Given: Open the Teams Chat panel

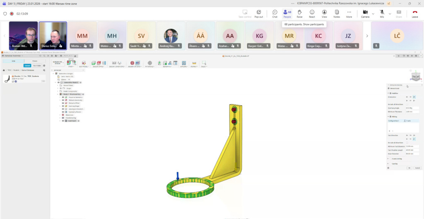Looking at the screenshot, I should [x=275, y=13].
